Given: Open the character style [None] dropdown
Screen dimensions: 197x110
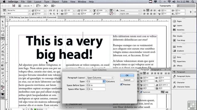Looking at the screenshot, I should coord(130,10).
